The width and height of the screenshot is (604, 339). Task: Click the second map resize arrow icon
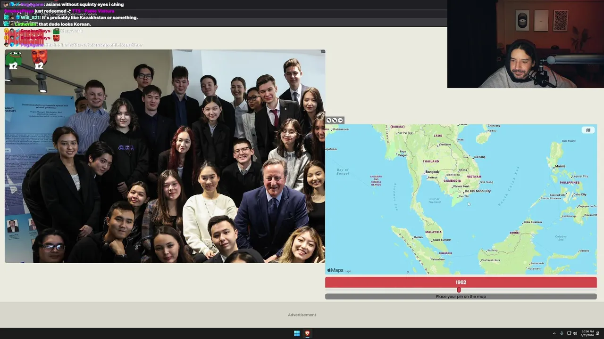pos(335,121)
